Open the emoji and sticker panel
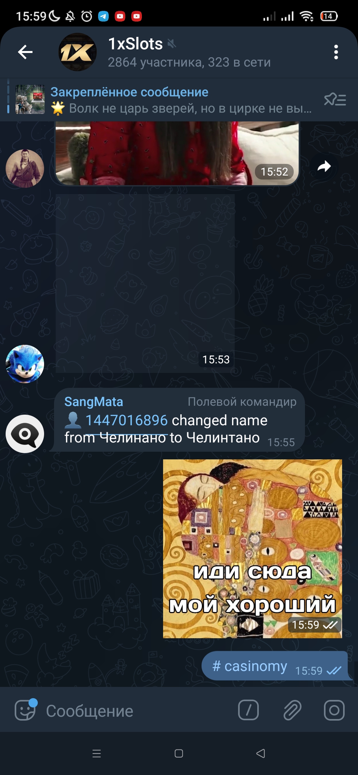358x775 pixels. pyautogui.click(x=25, y=710)
